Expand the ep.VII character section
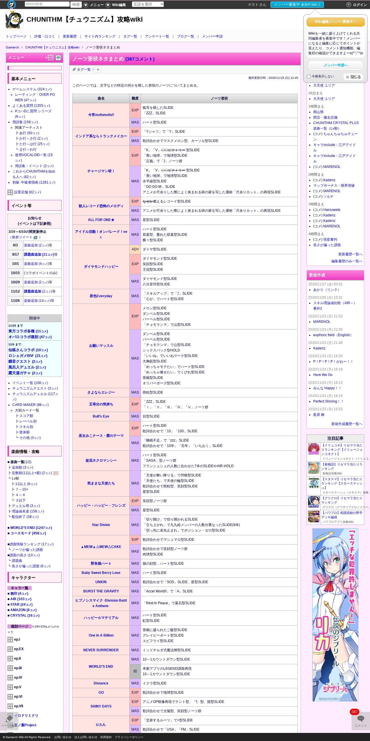This screenshot has height=741, width=370. click(10, 706)
